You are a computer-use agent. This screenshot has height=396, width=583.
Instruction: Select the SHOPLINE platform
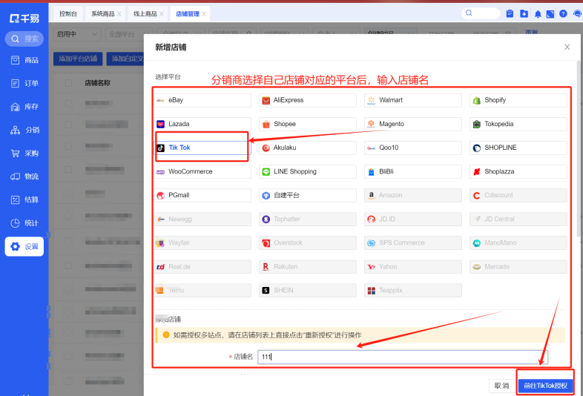(518, 148)
